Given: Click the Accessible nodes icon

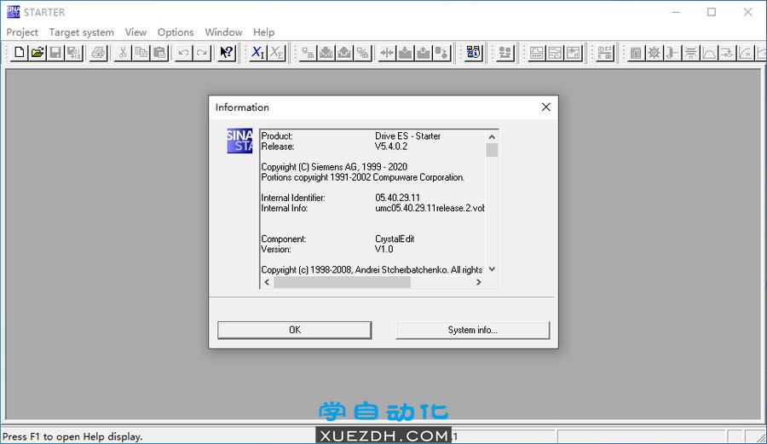Looking at the screenshot, I should click(474, 52).
